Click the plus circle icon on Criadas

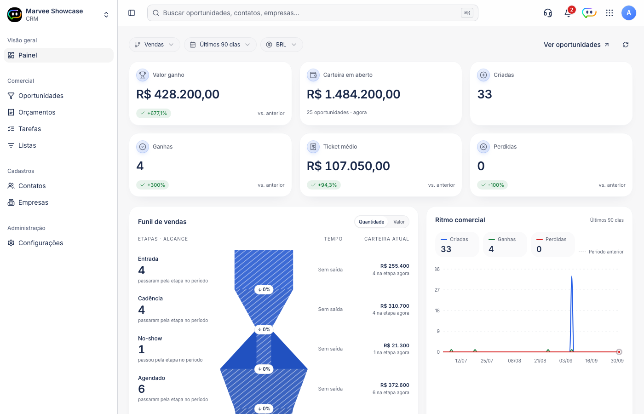[483, 75]
